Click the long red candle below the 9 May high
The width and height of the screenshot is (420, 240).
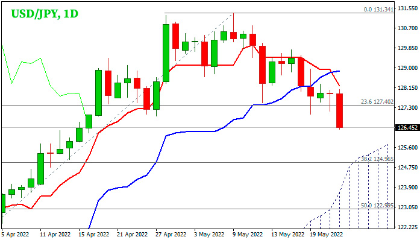(x=262, y=65)
